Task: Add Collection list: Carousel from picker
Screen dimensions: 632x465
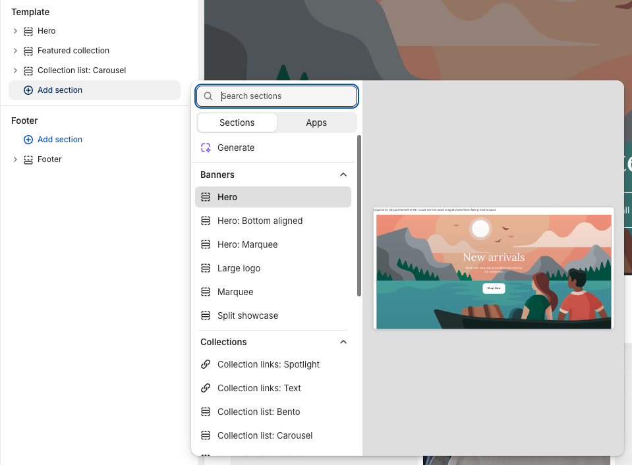Action: tap(273, 435)
